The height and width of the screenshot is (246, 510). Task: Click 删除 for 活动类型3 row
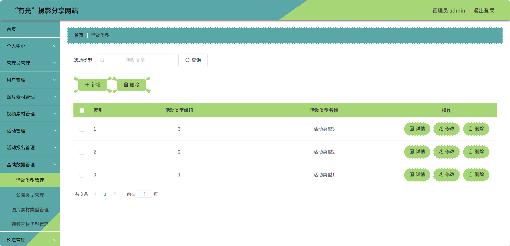pyautogui.click(x=476, y=129)
